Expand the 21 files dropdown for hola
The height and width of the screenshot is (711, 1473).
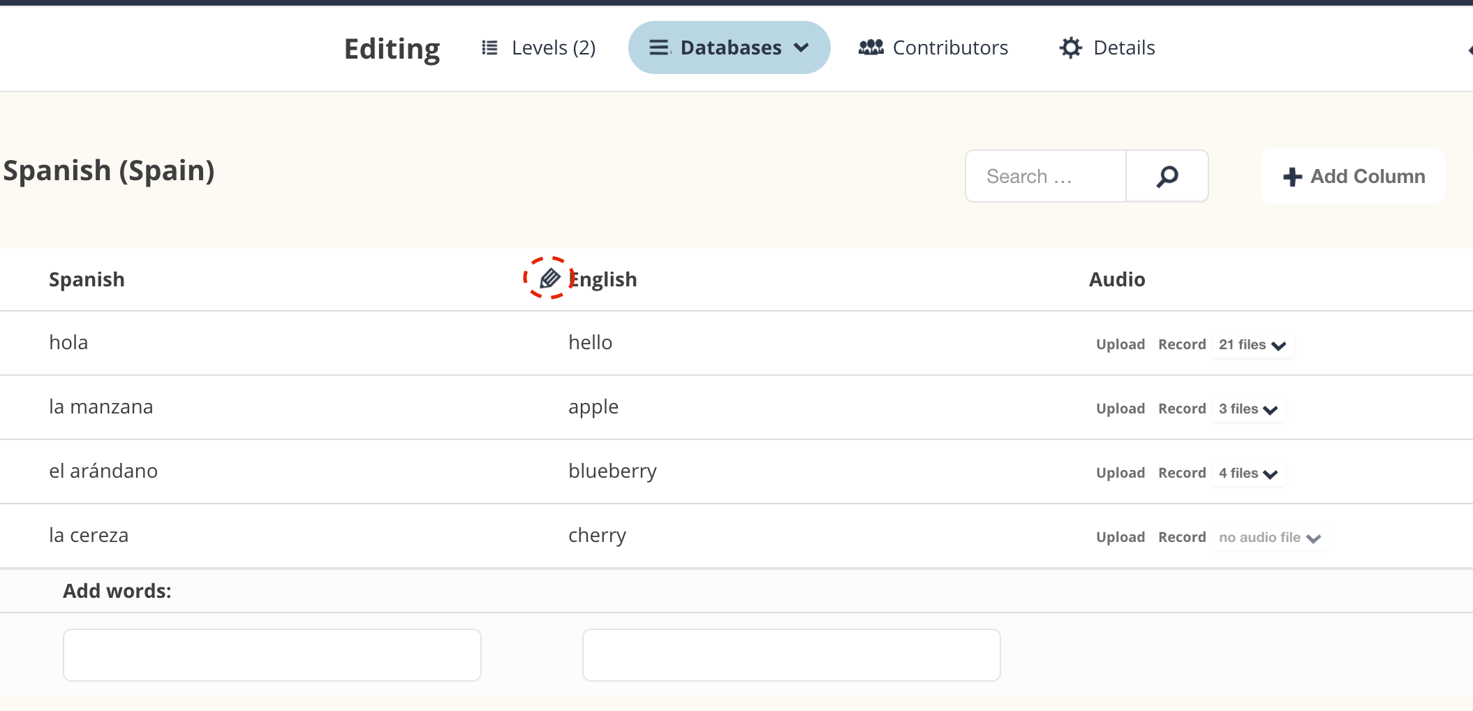(x=1252, y=345)
